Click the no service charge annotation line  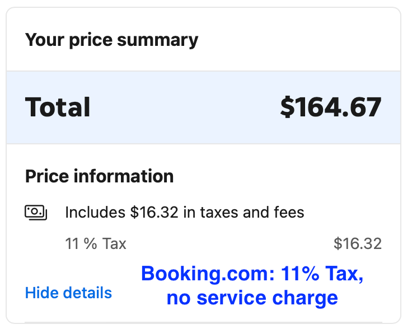[x=252, y=298]
